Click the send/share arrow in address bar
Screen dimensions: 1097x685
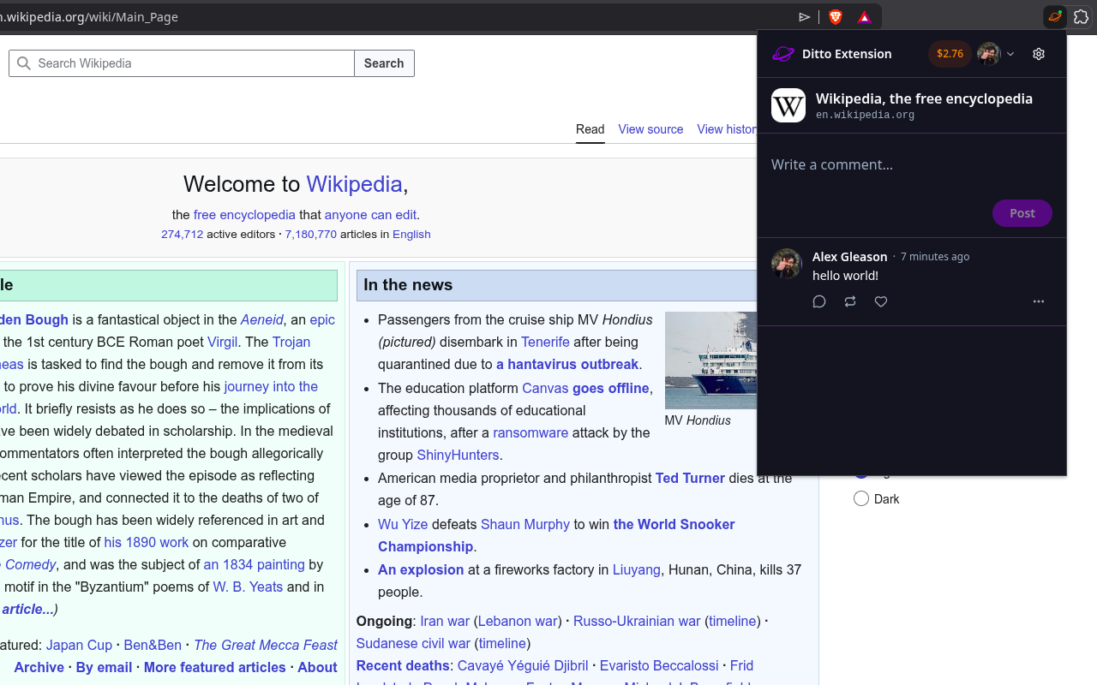point(805,17)
